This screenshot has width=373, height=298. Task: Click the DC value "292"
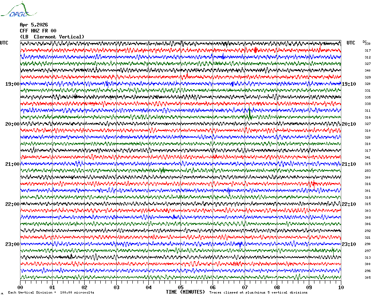tap(368, 231)
